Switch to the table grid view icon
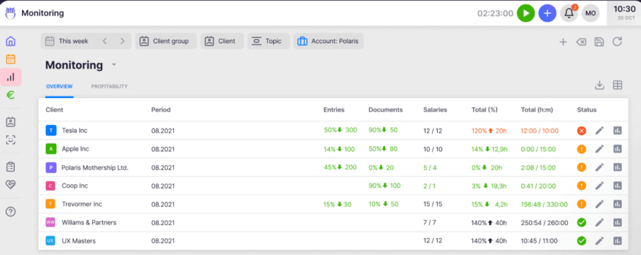Image resolution: width=641 pixels, height=255 pixels. 617,86
